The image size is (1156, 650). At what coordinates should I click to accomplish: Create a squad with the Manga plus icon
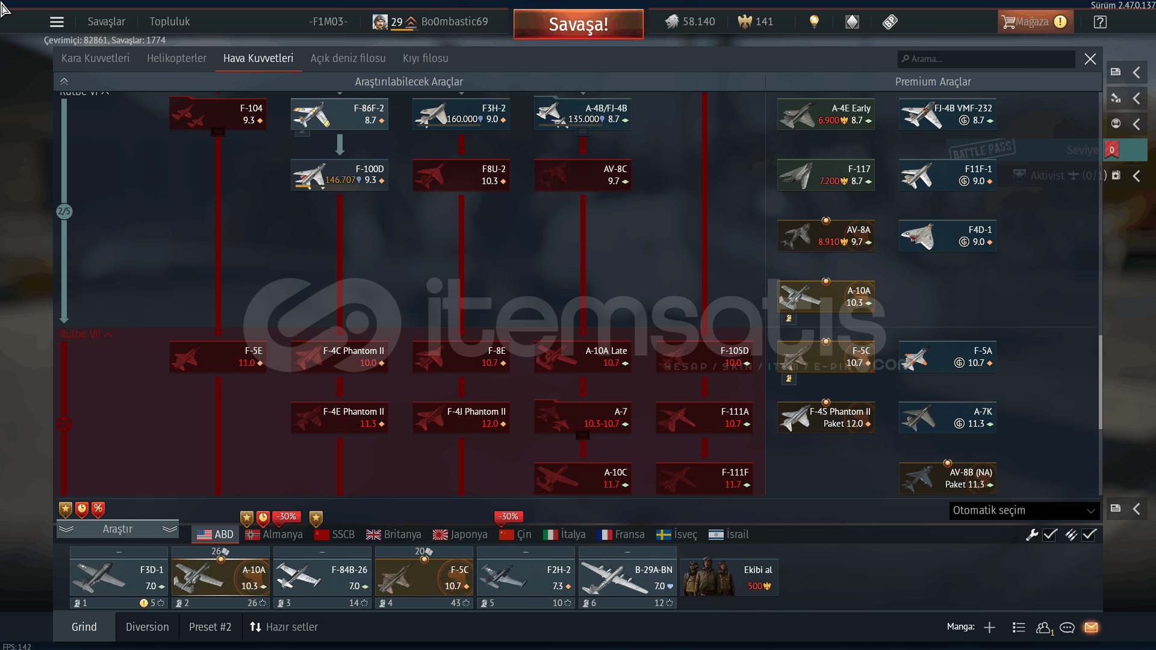coord(989,628)
